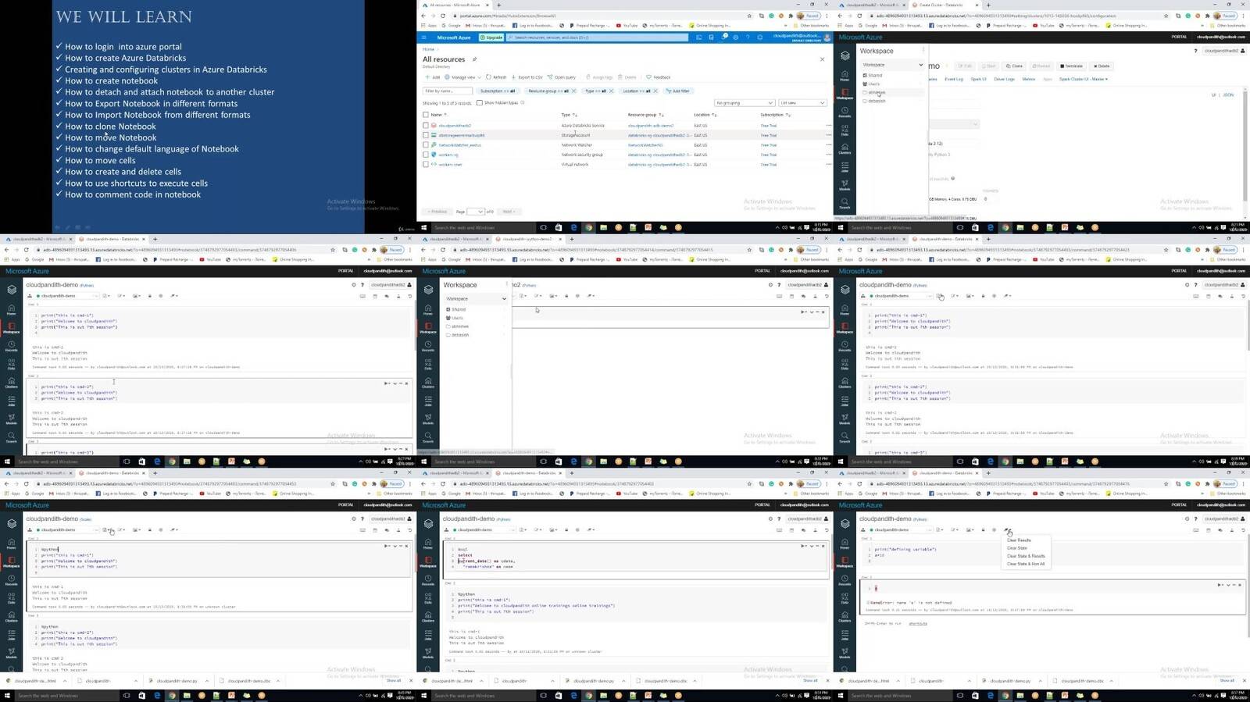
Task: Tick checkbox for workers-sg row
Action: click(x=426, y=155)
